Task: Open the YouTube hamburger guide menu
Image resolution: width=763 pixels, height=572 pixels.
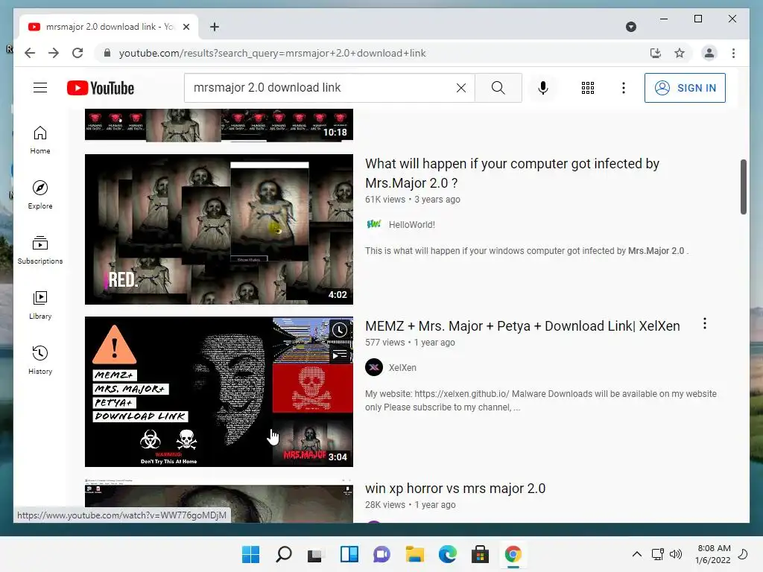Action: 40,88
